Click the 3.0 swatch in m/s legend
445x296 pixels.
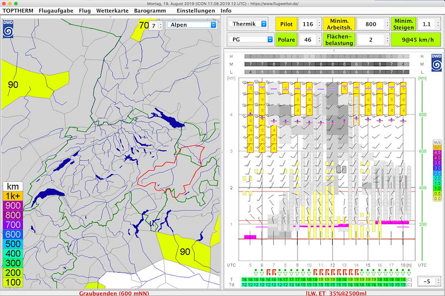(437, 168)
